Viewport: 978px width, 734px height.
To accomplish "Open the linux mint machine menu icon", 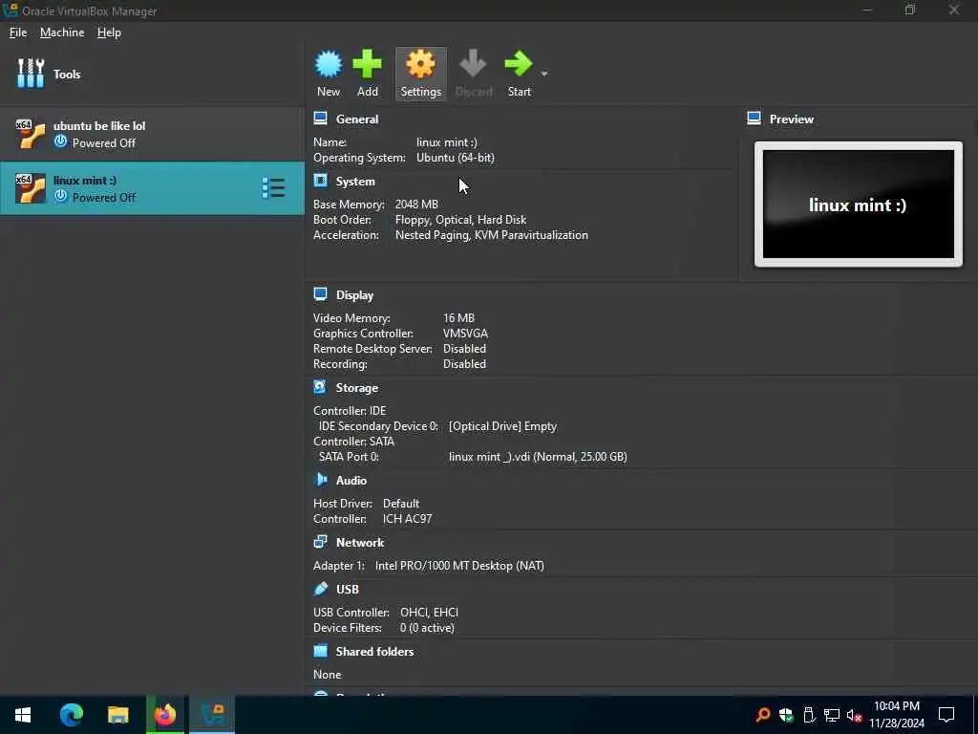I will point(273,188).
